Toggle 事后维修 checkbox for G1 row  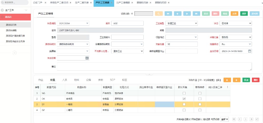200,104
